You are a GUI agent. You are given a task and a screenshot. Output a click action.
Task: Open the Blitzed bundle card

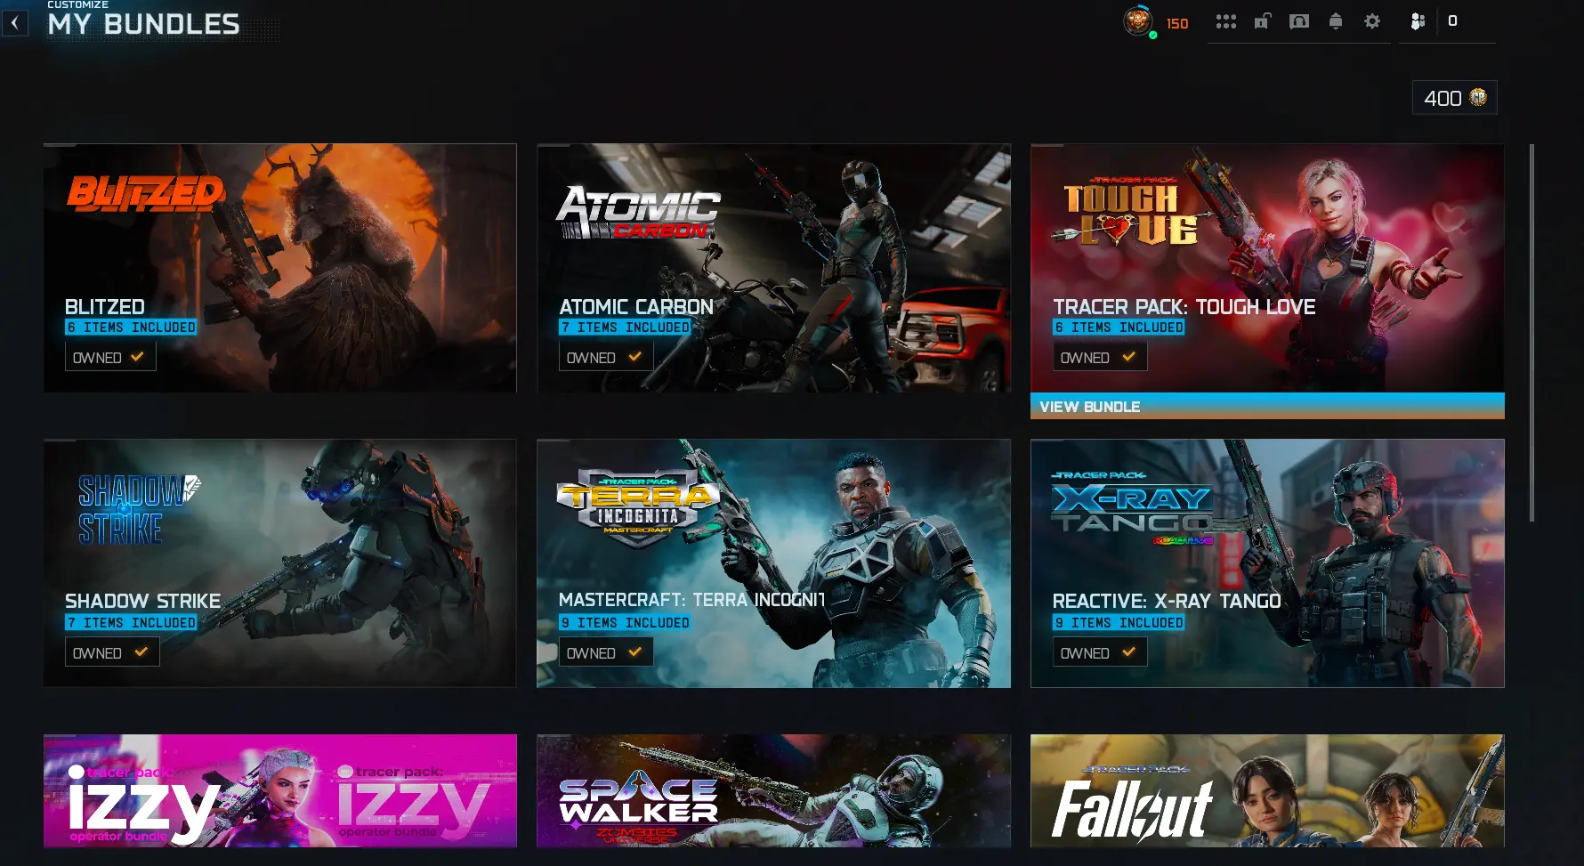click(280, 268)
